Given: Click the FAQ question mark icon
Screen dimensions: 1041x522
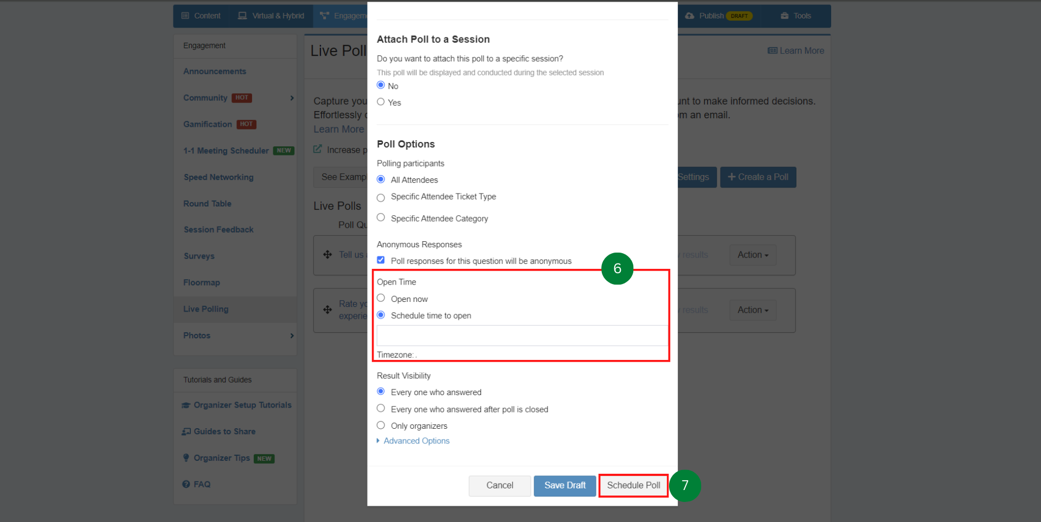Looking at the screenshot, I should click(x=186, y=485).
